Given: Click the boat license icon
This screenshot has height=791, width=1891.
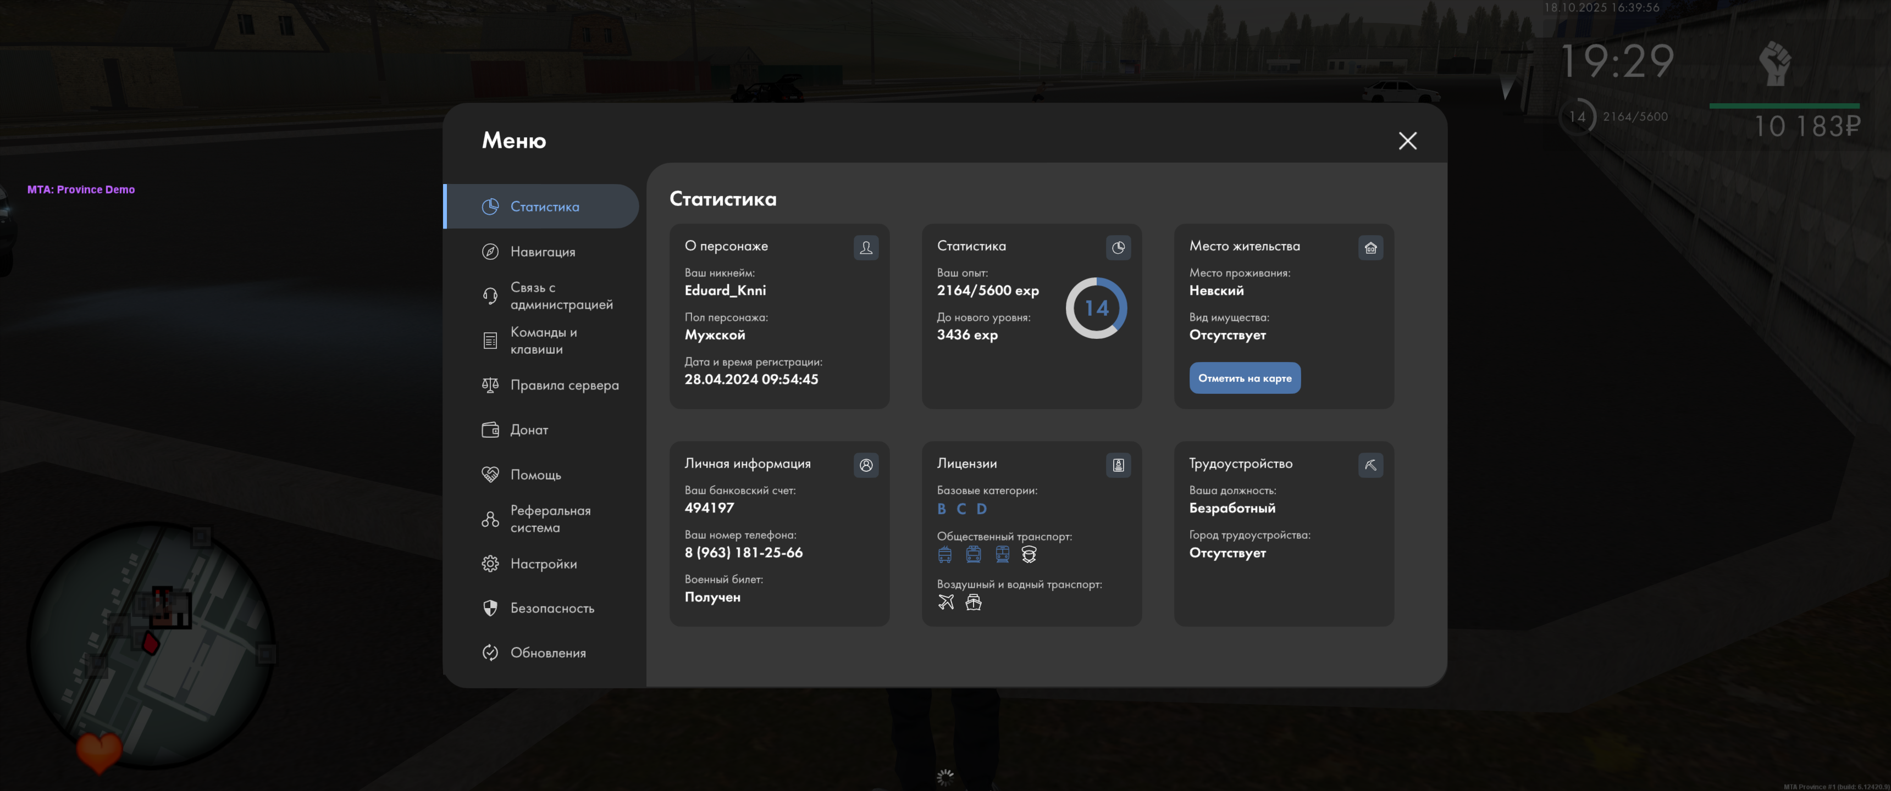Looking at the screenshot, I should (972, 603).
